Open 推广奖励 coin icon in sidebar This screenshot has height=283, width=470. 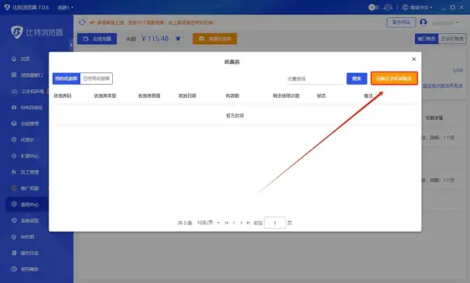tap(14, 188)
